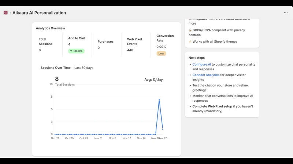Click GDPR/CCPA compliant with privacy controls text
The width and height of the screenshot is (293, 164).
click(217, 32)
